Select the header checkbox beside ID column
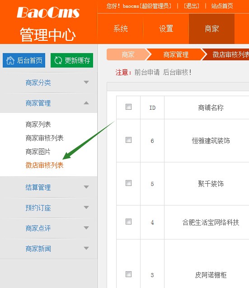This screenshot has height=288, width=249. coord(128,107)
